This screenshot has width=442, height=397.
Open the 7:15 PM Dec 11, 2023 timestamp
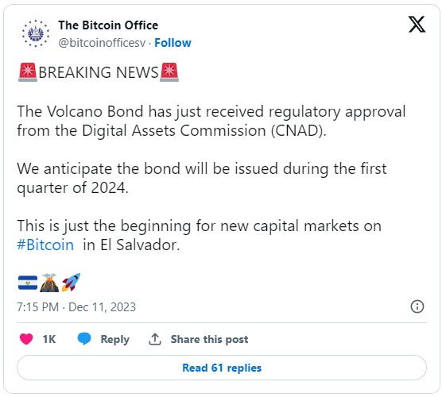coord(76,307)
